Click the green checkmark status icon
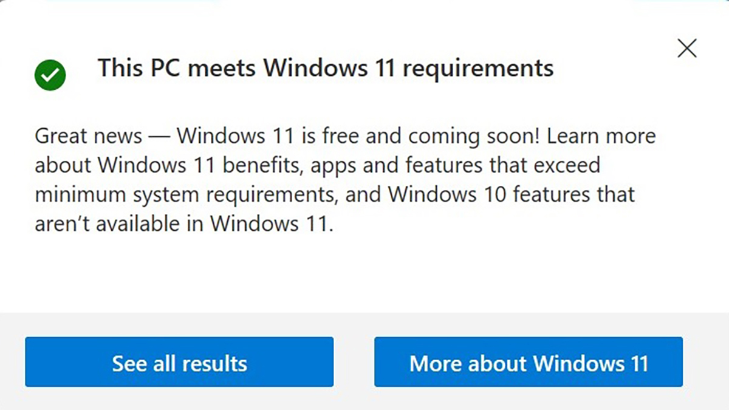 (x=50, y=75)
